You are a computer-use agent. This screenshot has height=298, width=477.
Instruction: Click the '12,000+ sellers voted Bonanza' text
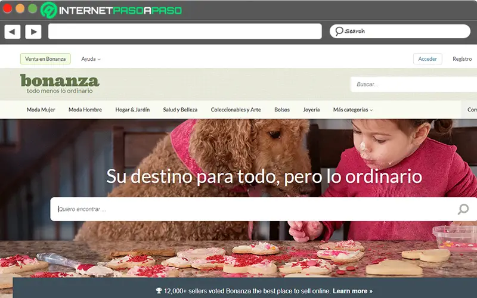(247, 291)
